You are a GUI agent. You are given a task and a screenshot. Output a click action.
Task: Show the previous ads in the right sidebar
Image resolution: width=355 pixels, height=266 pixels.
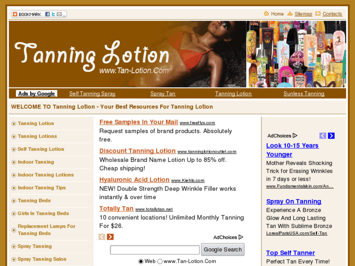point(323,136)
